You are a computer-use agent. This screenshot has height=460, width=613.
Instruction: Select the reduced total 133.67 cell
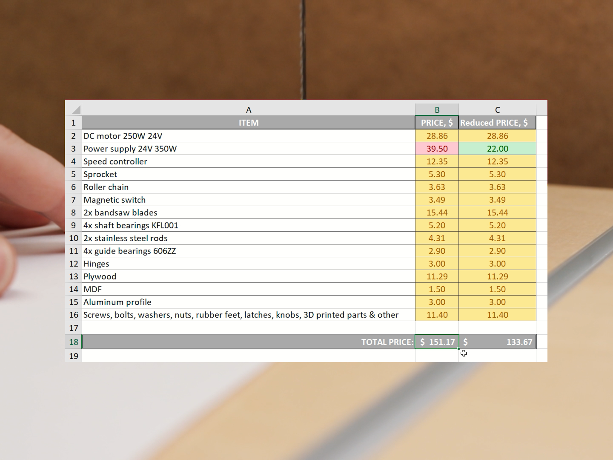(x=497, y=342)
